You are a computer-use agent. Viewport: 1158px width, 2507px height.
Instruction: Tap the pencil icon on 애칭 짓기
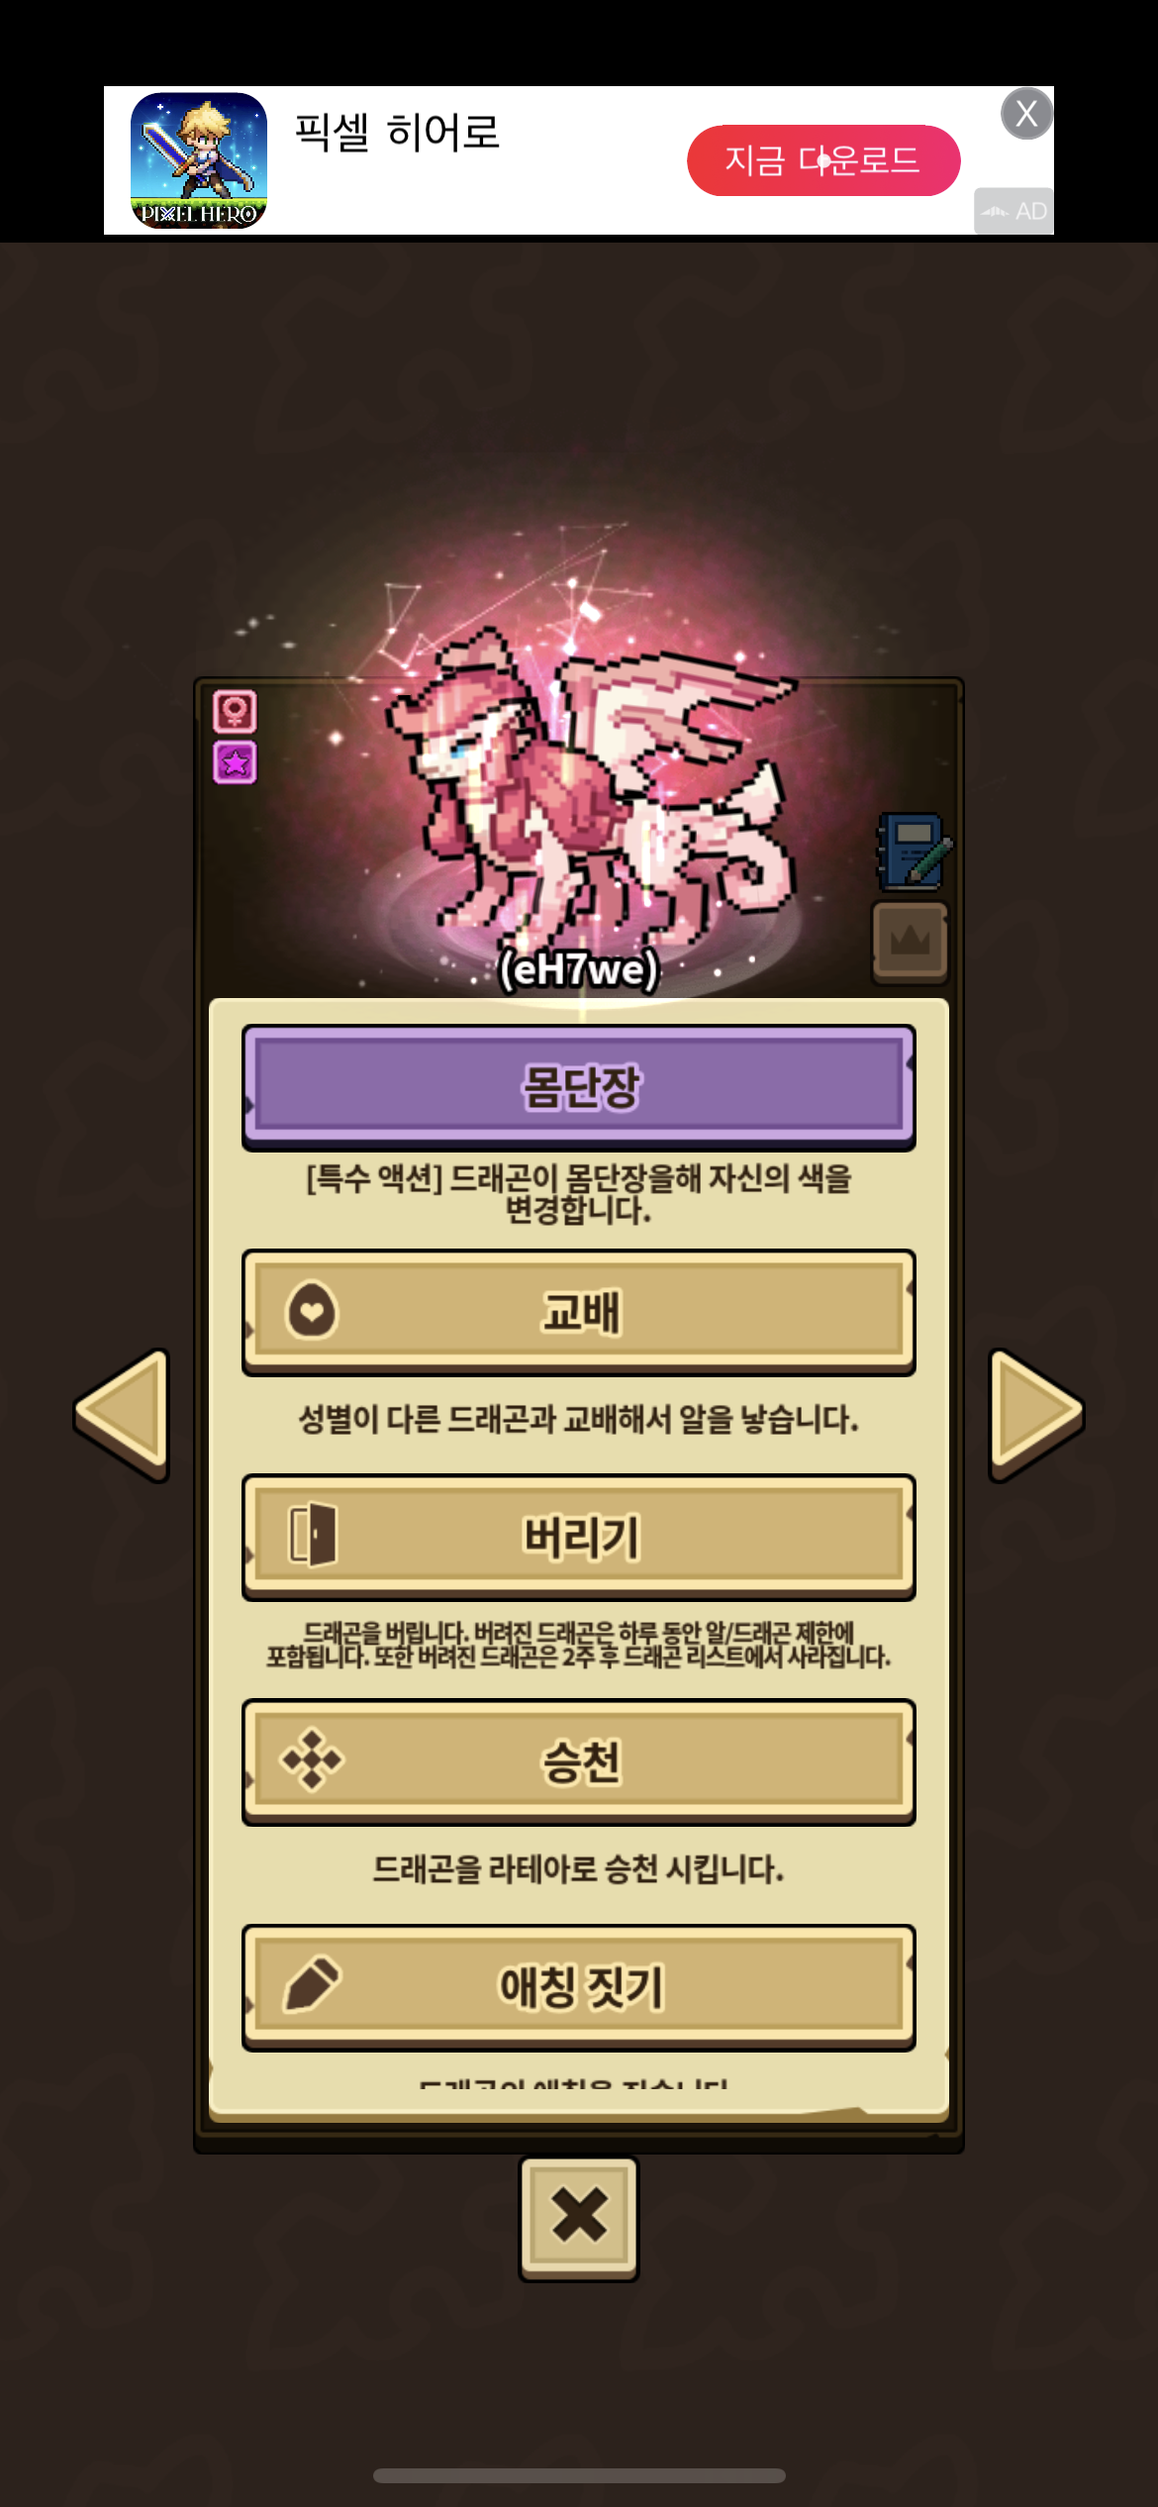tap(312, 1984)
